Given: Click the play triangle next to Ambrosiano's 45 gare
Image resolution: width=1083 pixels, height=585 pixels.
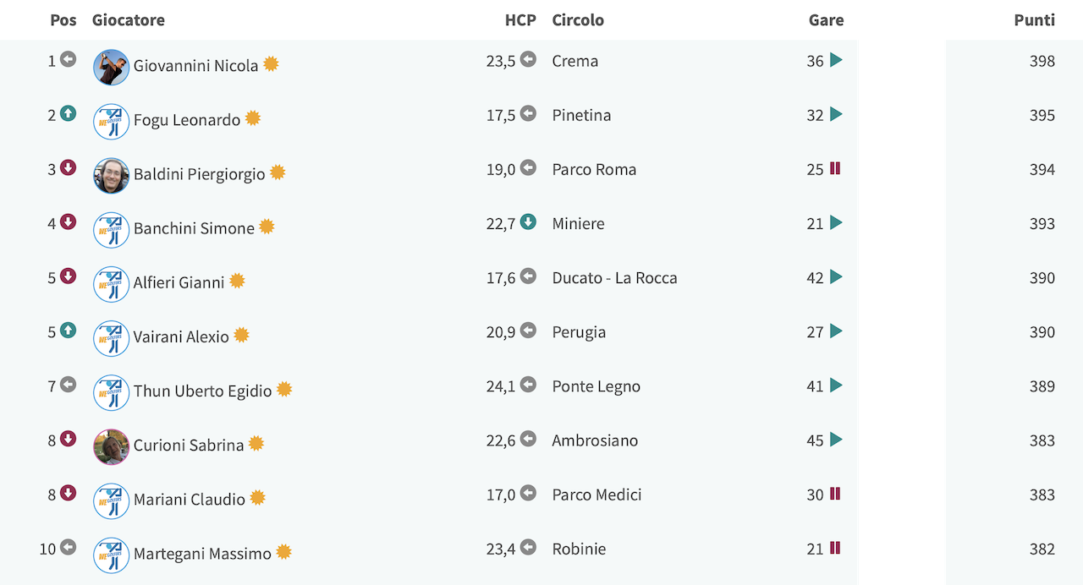Looking at the screenshot, I should 836,440.
